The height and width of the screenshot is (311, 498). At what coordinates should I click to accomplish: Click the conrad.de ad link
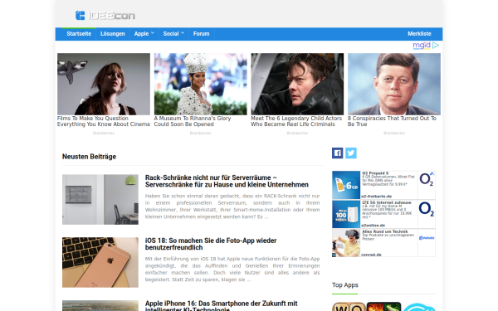371,255
